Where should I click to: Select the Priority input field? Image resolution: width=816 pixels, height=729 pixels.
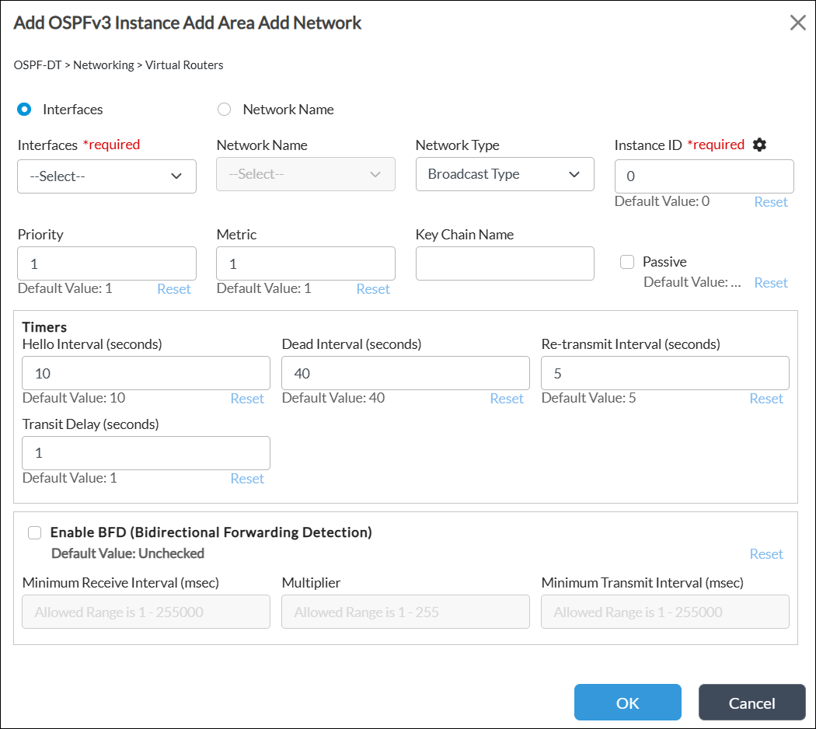[x=106, y=263]
